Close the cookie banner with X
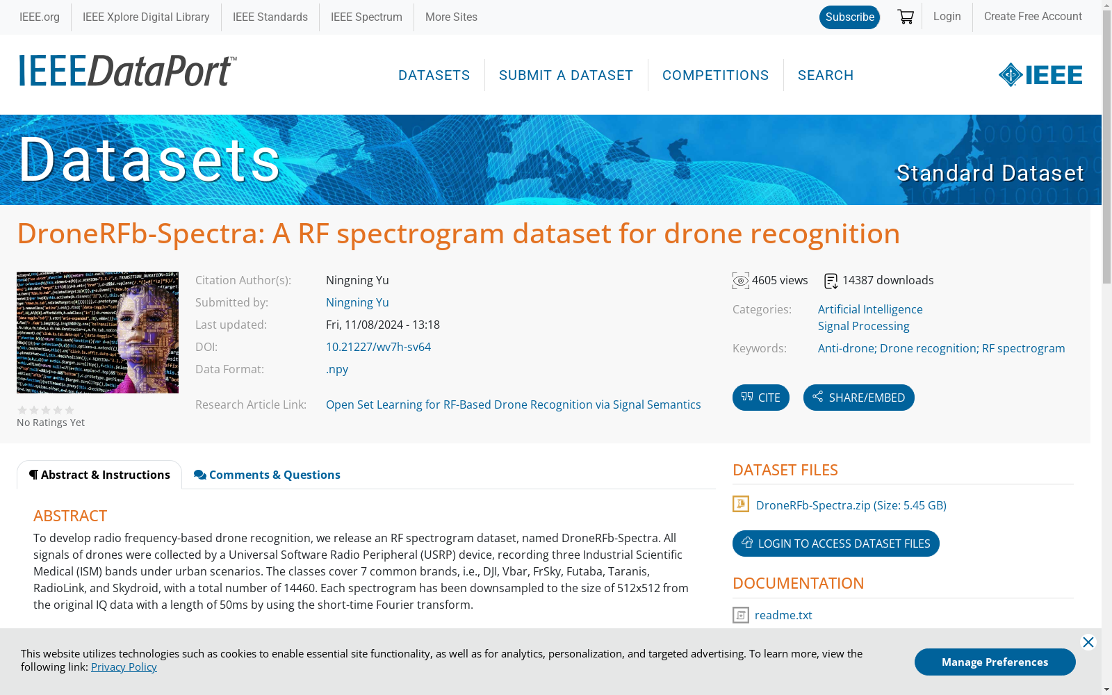This screenshot has width=1112, height=695. (x=1088, y=642)
